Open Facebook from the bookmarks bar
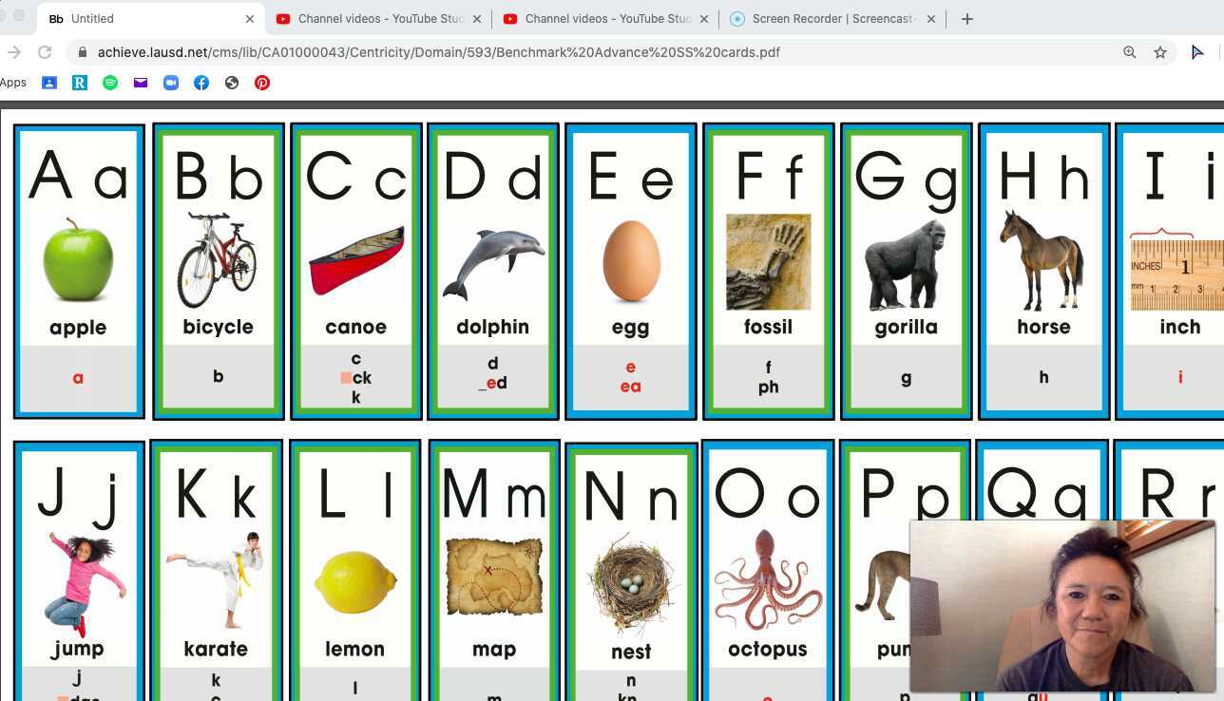Image resolution: width=1224 pixels, height=701 pixels. click(x=201, y=83)
